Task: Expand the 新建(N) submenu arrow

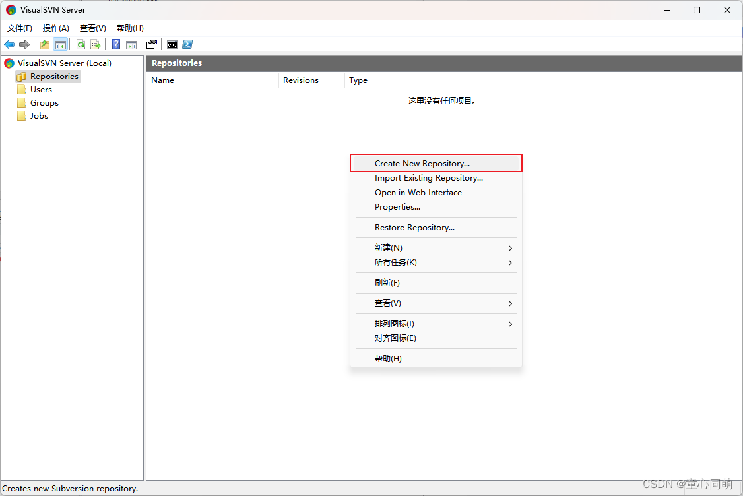Action: pyautogui.click(x=510, y=248)
